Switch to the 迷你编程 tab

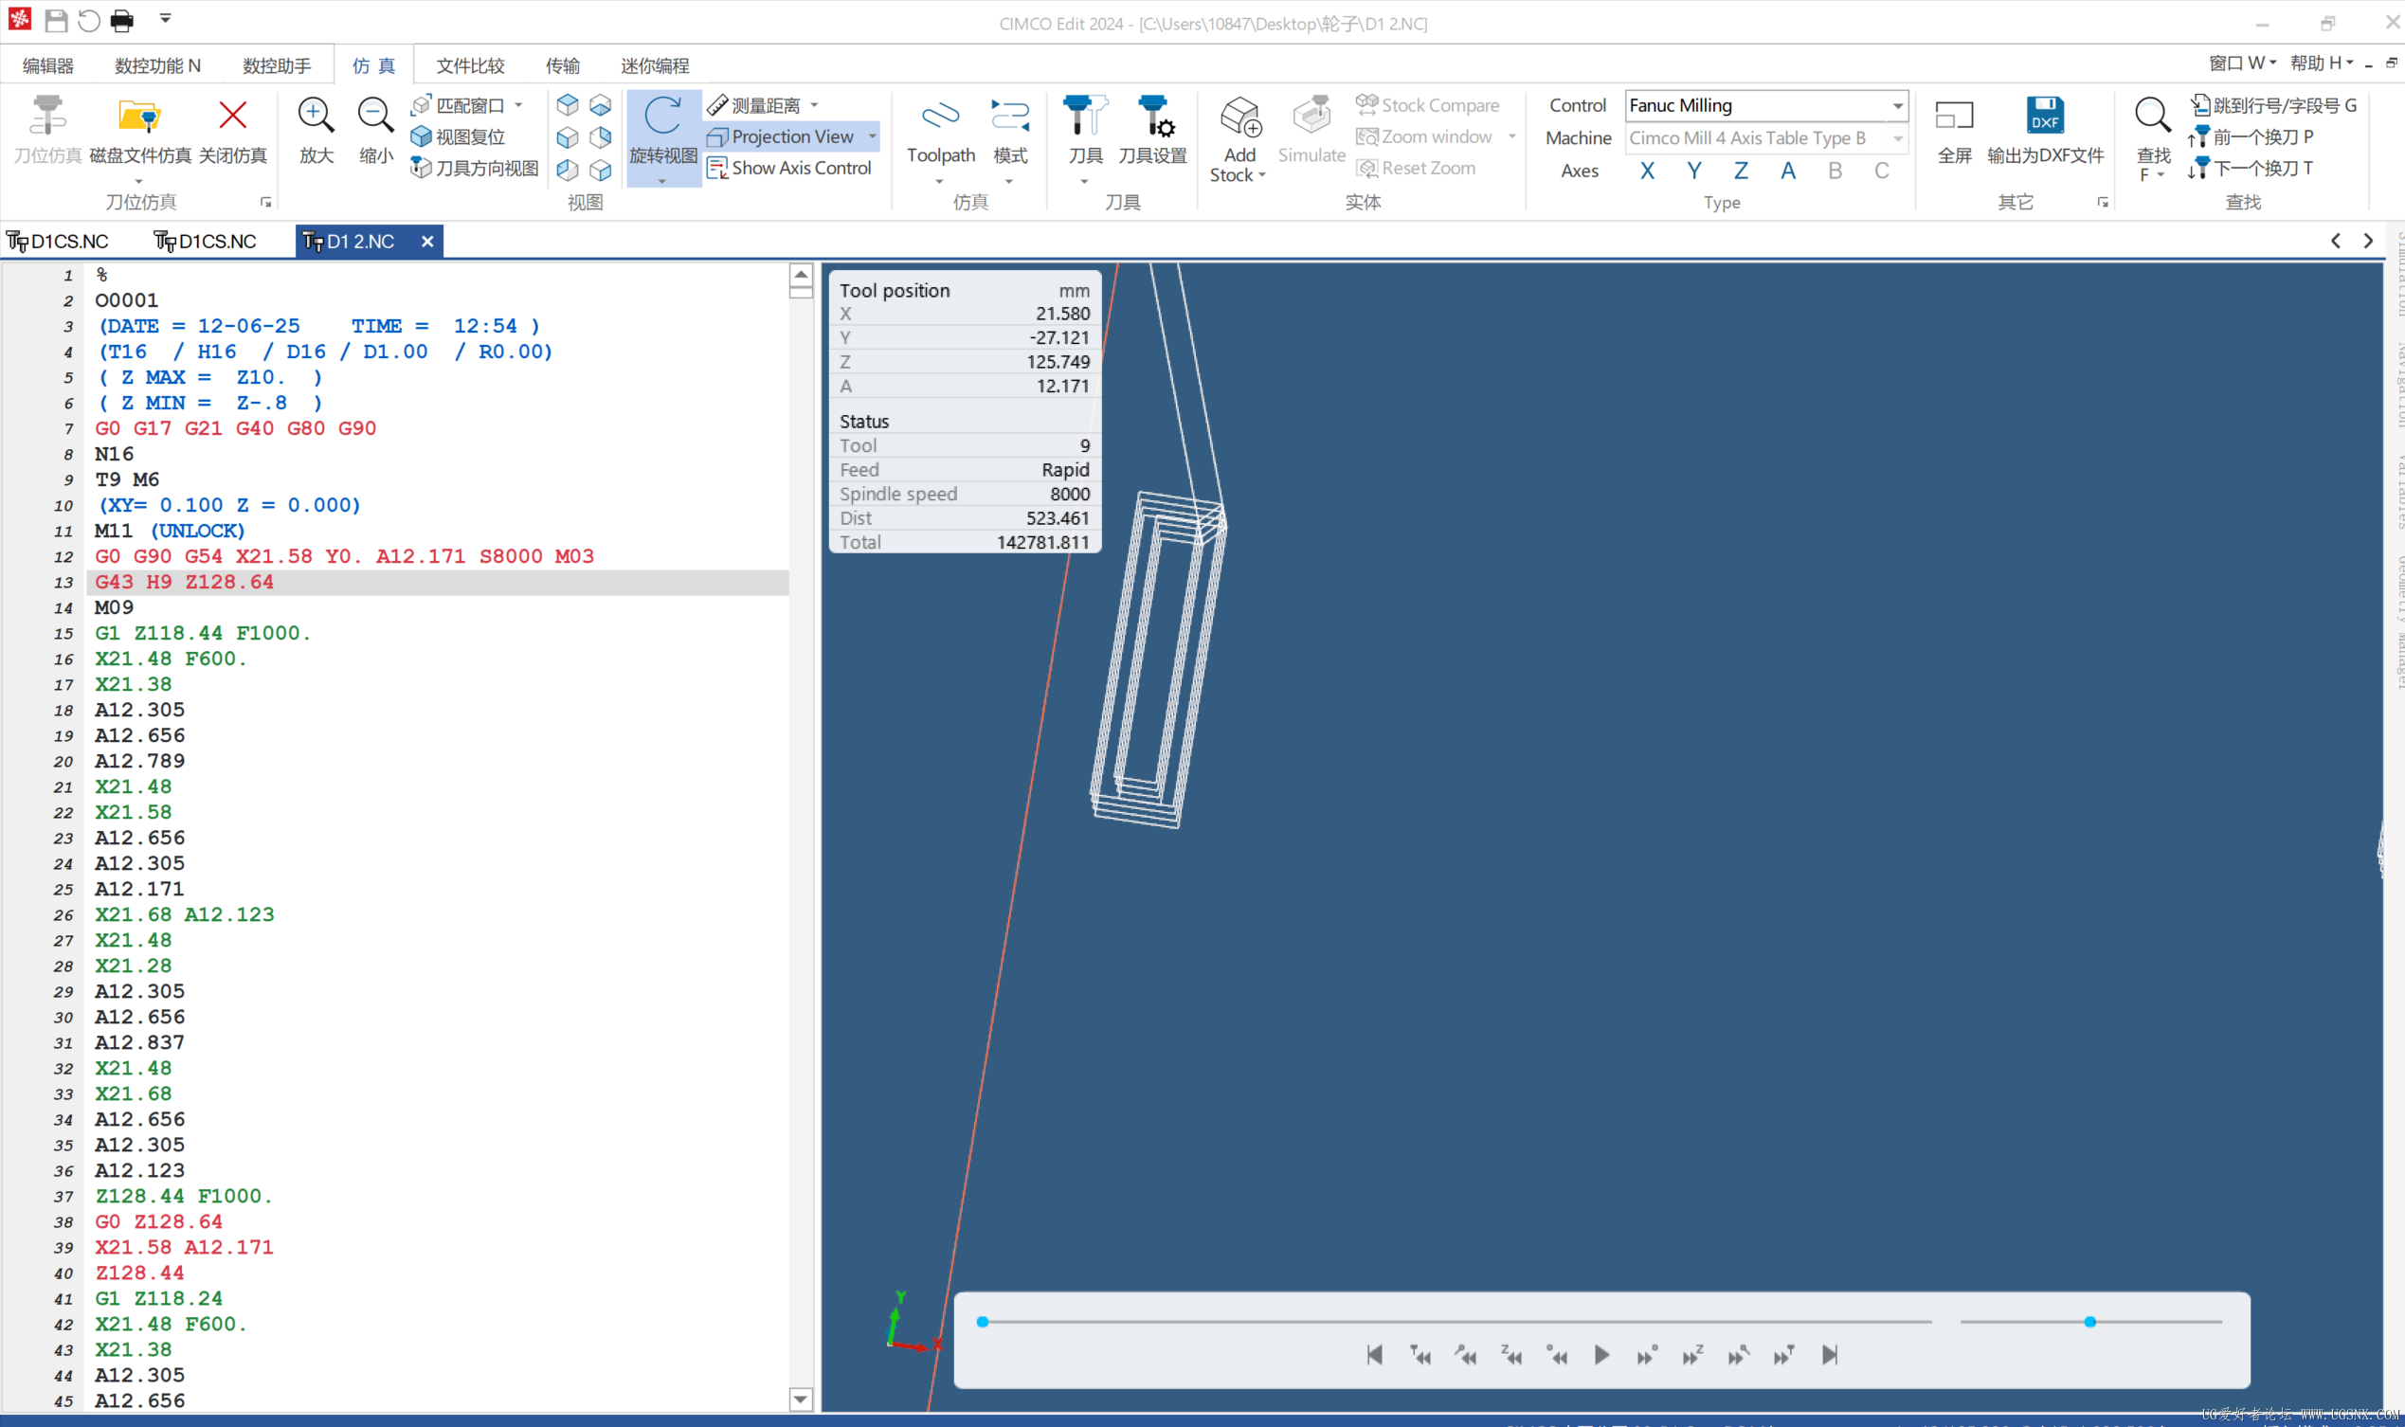pos(655,65)
